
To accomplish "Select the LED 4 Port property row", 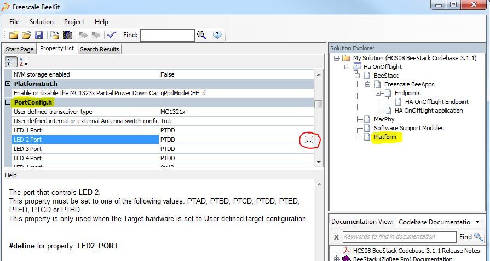I will pos(163,158).
